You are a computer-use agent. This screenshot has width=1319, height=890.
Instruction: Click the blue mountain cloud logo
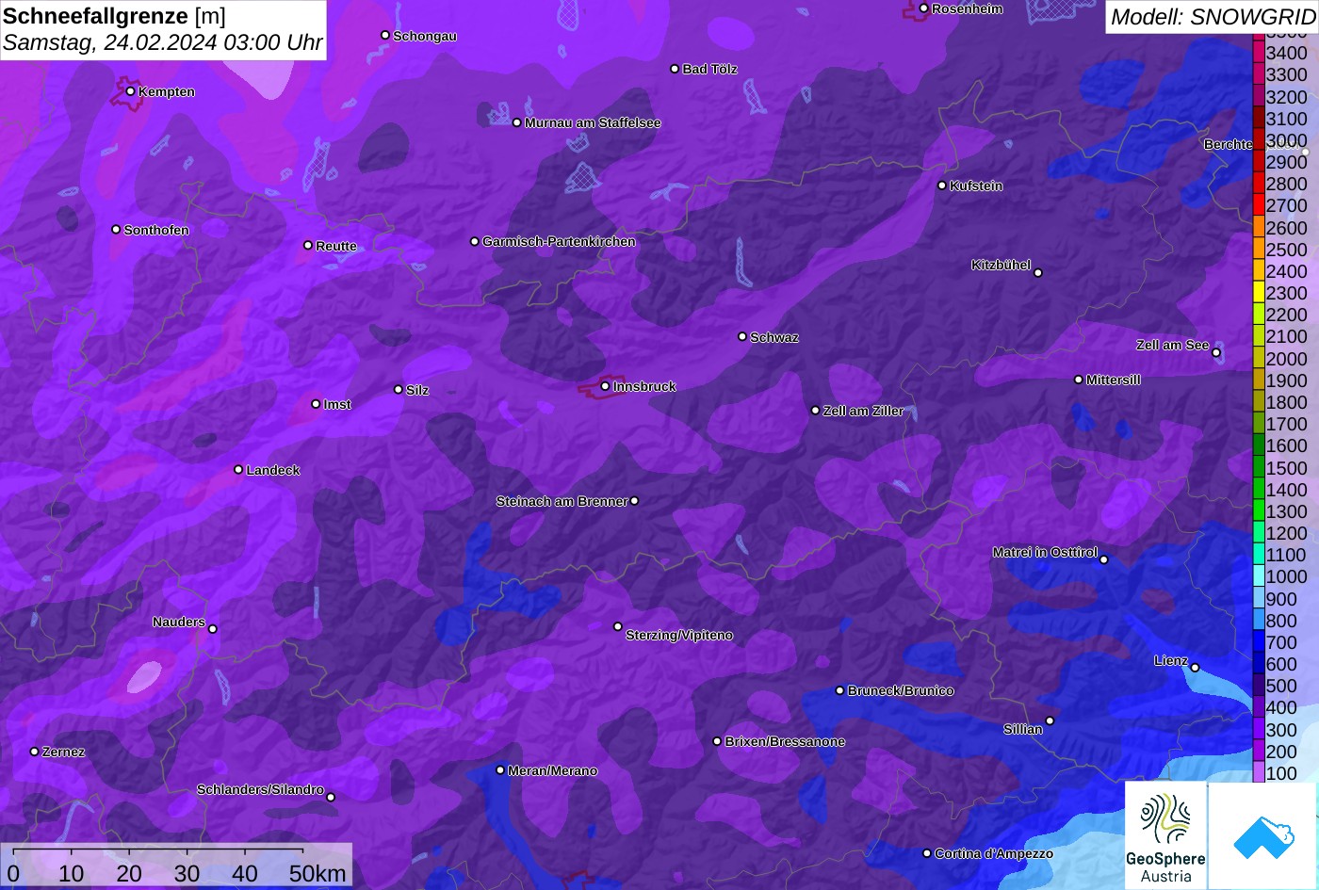point(1263,835)
